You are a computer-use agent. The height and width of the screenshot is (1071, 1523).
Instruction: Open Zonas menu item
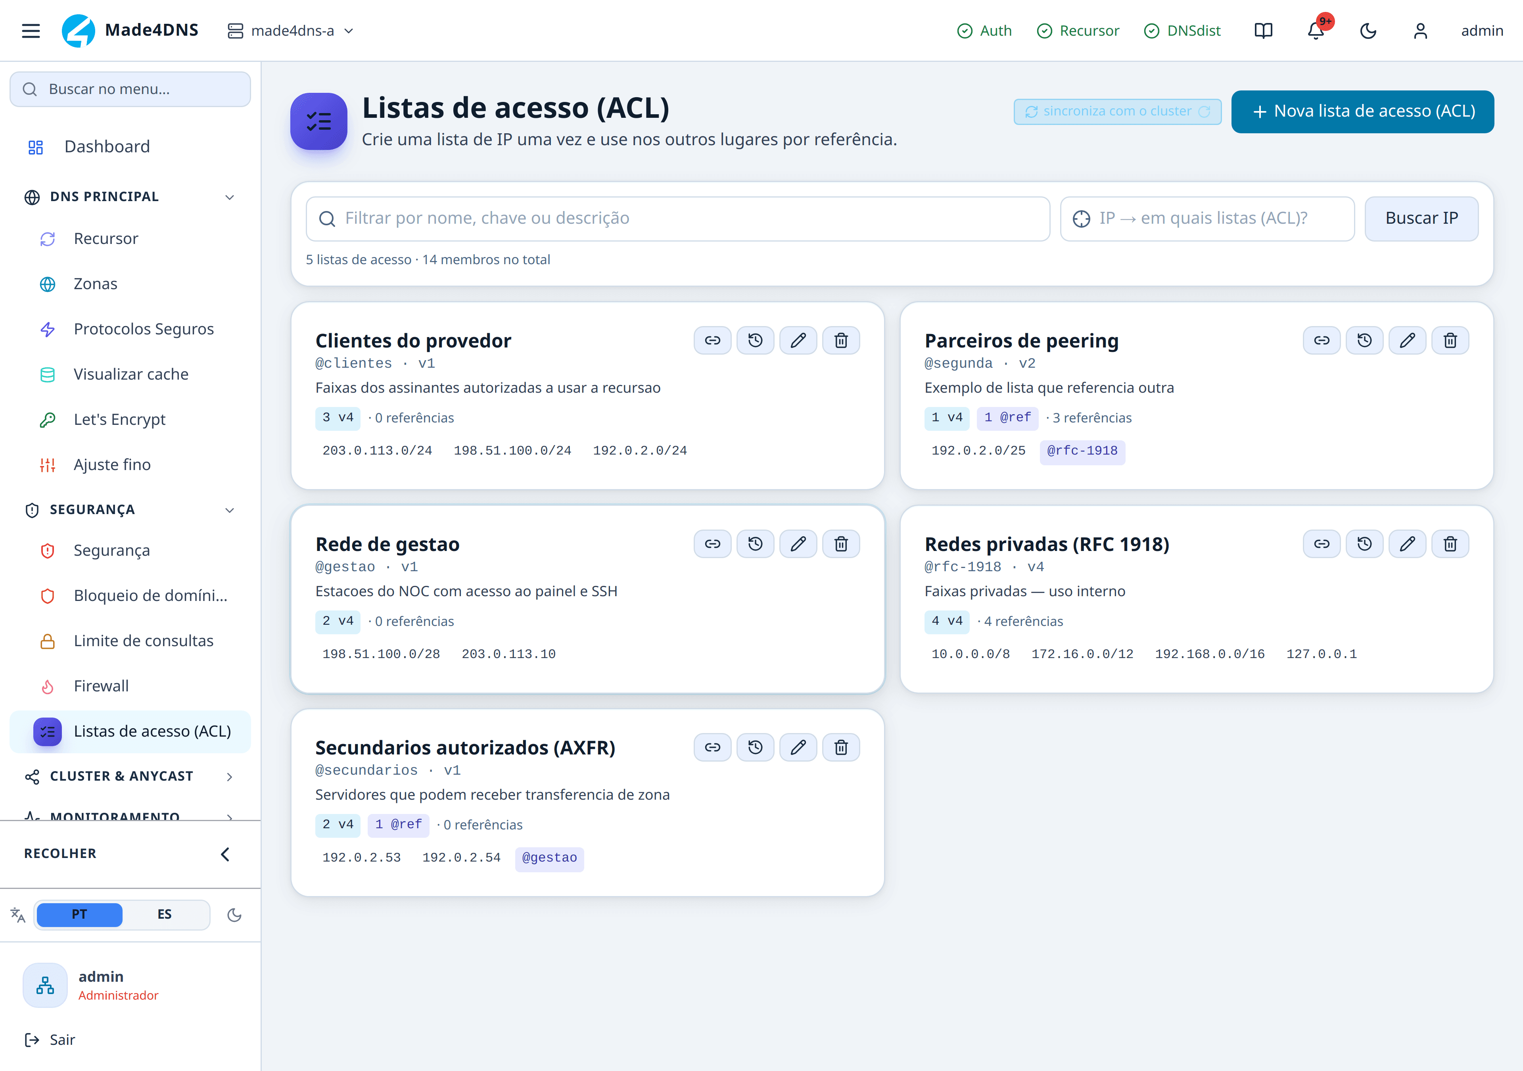coord(130,284)
